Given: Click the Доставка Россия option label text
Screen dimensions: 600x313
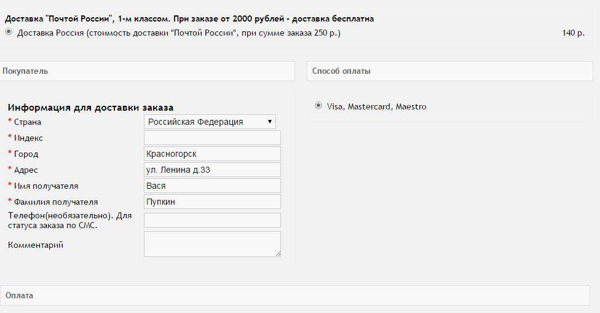Looking at the screenshot, I should point(178,33).
